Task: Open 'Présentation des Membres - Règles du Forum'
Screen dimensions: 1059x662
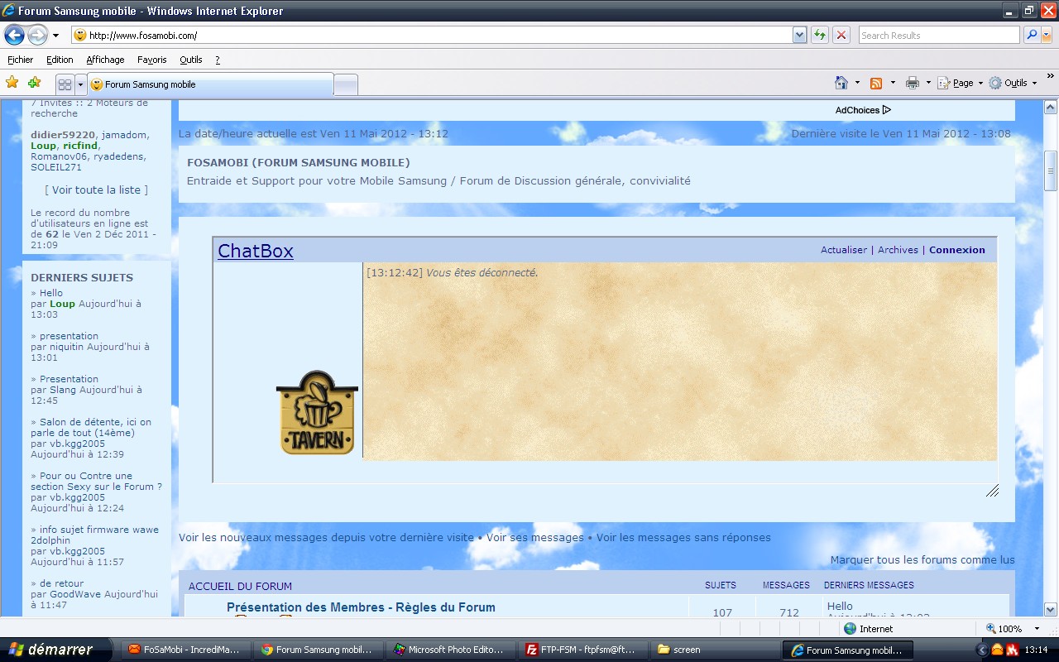Action: point(361,607)
